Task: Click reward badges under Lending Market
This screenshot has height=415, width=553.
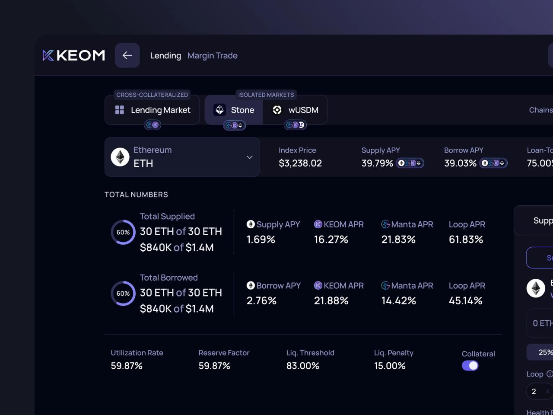Action: (x=152, y=125)
